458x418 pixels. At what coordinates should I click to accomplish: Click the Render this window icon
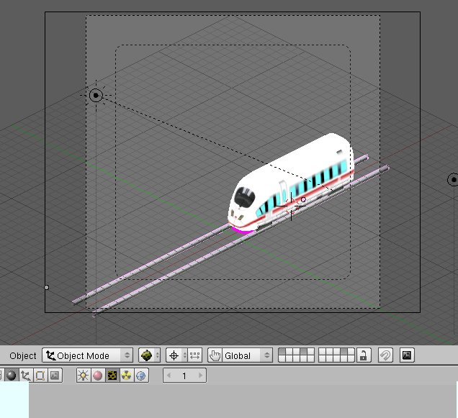click(x=407, y=355)
